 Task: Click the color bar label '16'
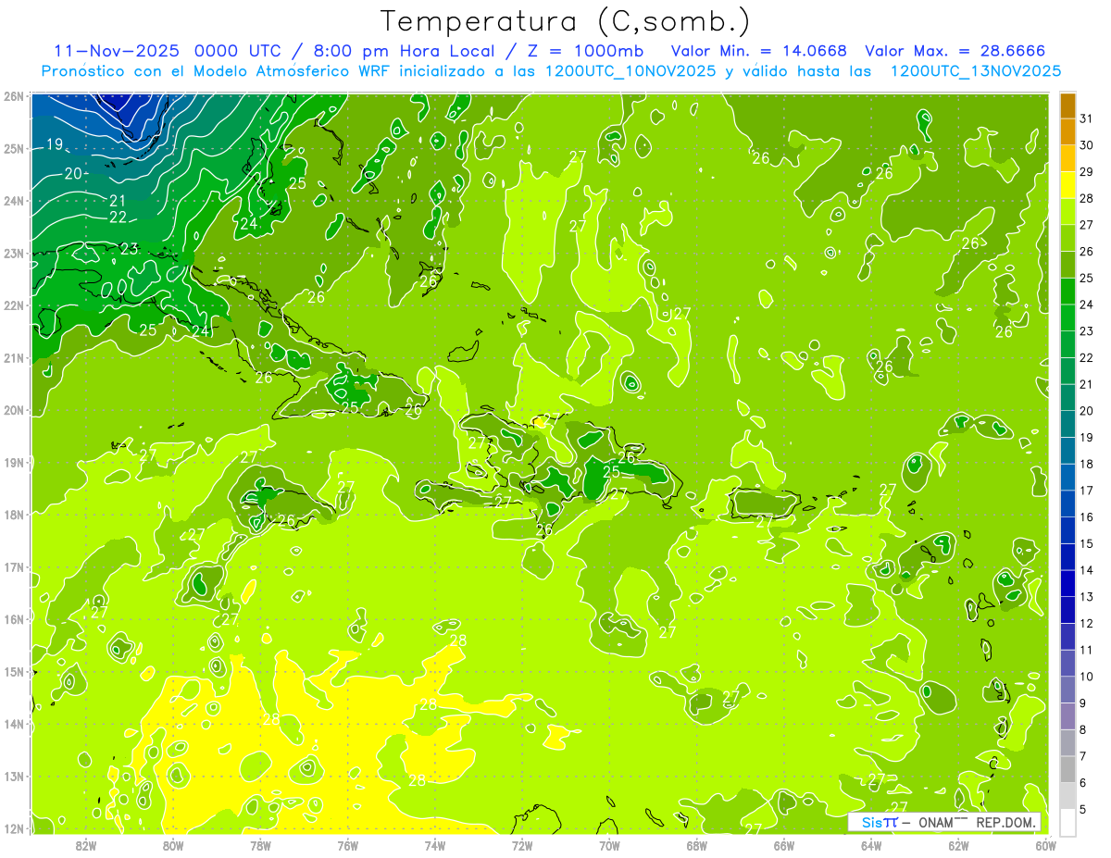[1086, 516]
